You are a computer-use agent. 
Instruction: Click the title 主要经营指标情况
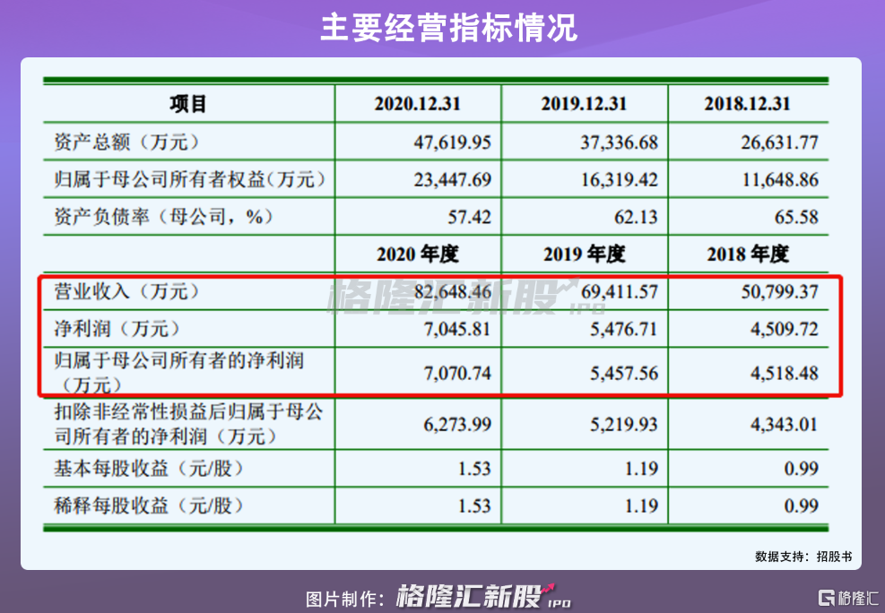(442, 29)
